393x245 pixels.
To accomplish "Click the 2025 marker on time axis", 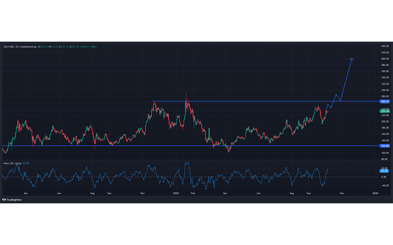I will tap(175, 194).
